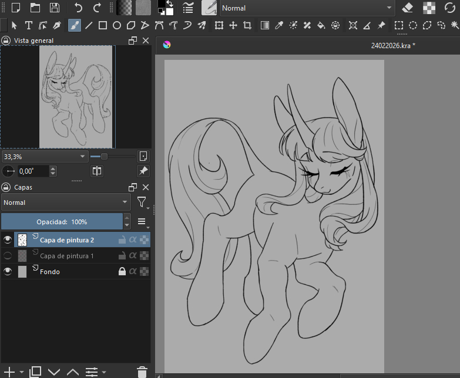The width and height of the screenshot is (460, 378).
Task: Select the Freehand Brush tool
Action: pyautogui.click(x=75, y=25)
